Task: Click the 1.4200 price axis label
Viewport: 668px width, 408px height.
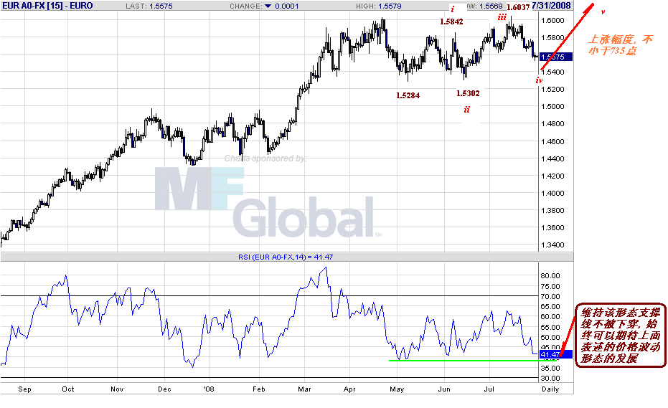Action: point(552,176)
